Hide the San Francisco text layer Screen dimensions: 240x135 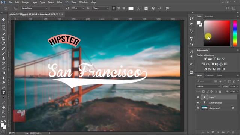coord(198,102)
